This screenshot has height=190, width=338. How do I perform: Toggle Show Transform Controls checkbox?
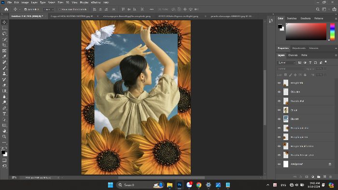(60, 9)
